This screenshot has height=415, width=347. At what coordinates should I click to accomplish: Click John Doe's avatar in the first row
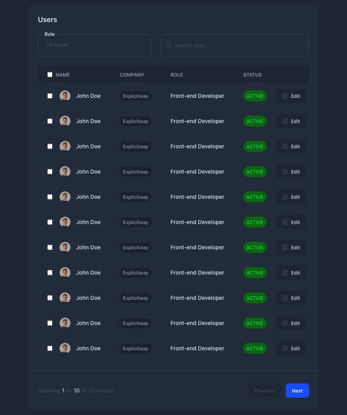pyautogui.click(x=65, y=96)
